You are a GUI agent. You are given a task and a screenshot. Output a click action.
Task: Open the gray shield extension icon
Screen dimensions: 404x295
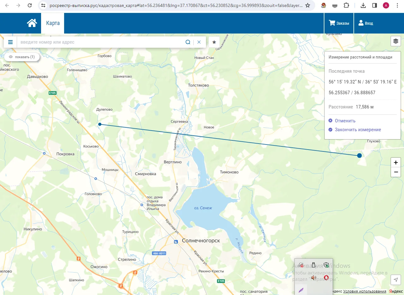click(335, 5)
